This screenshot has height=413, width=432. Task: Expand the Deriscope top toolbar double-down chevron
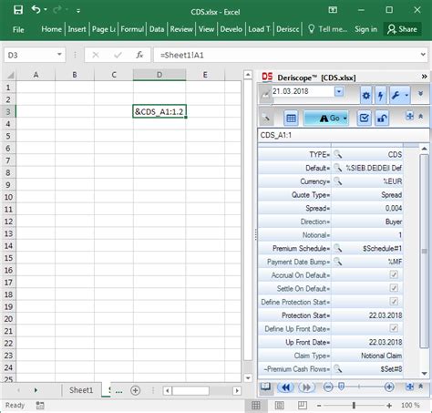(421, 94)
